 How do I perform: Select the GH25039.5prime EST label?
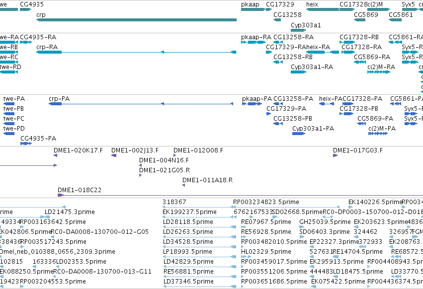[325, 222]
